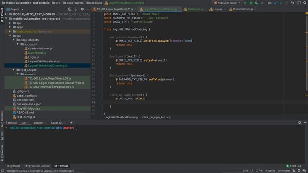
Task: Select the Local (2) terminal tab
Action: 57,123
